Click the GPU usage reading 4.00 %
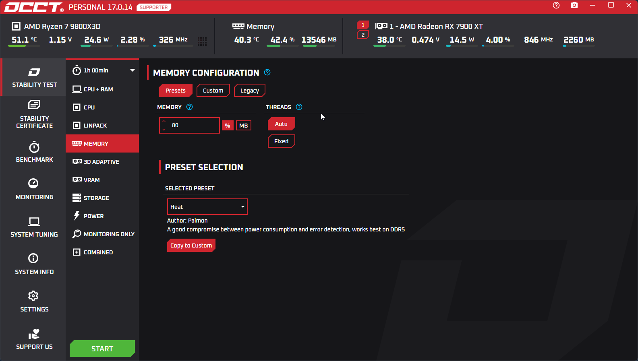This screenshot has height=361, width=638. [498, 40]
